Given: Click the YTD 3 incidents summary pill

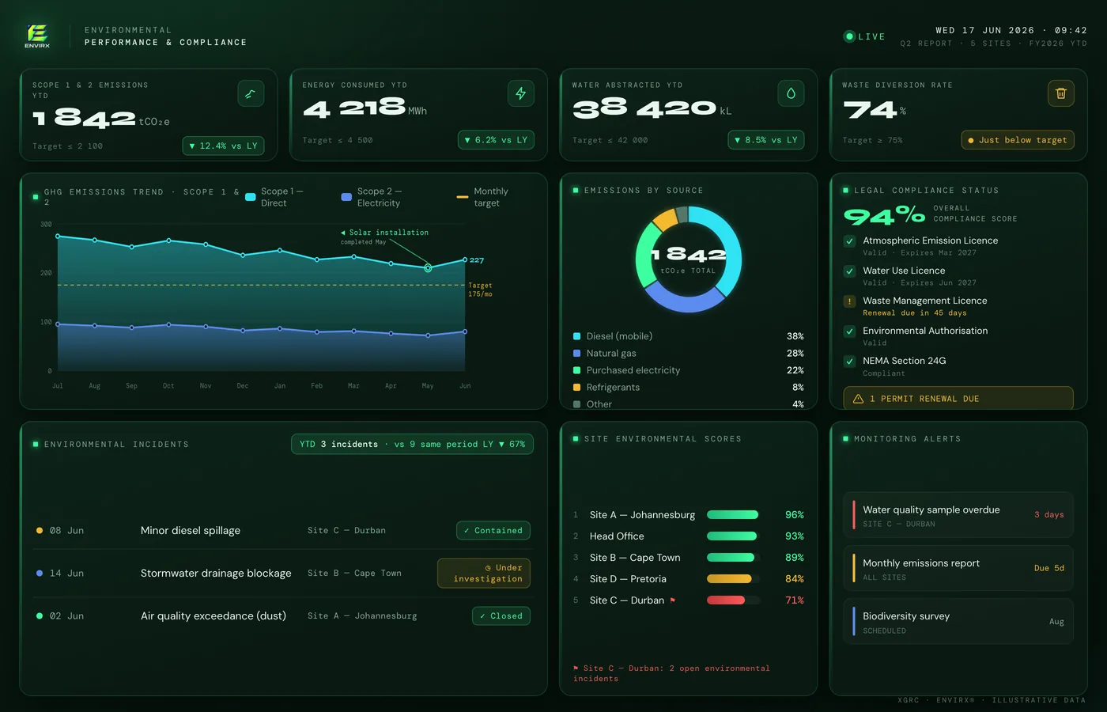Looking at the screenshot, I should pos(412,445).
